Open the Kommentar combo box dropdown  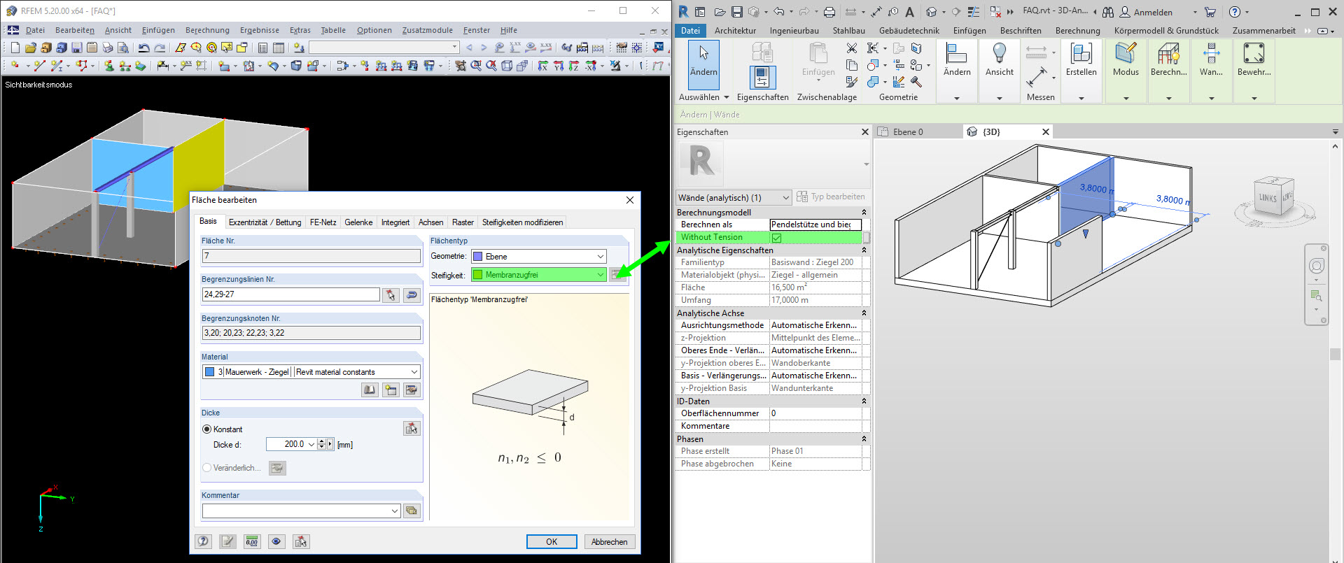pos(302,511)
